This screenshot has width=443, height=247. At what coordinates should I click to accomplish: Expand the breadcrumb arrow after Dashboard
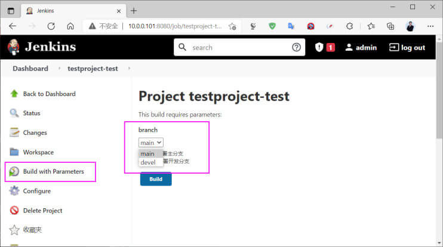click(x=59, y=69)
